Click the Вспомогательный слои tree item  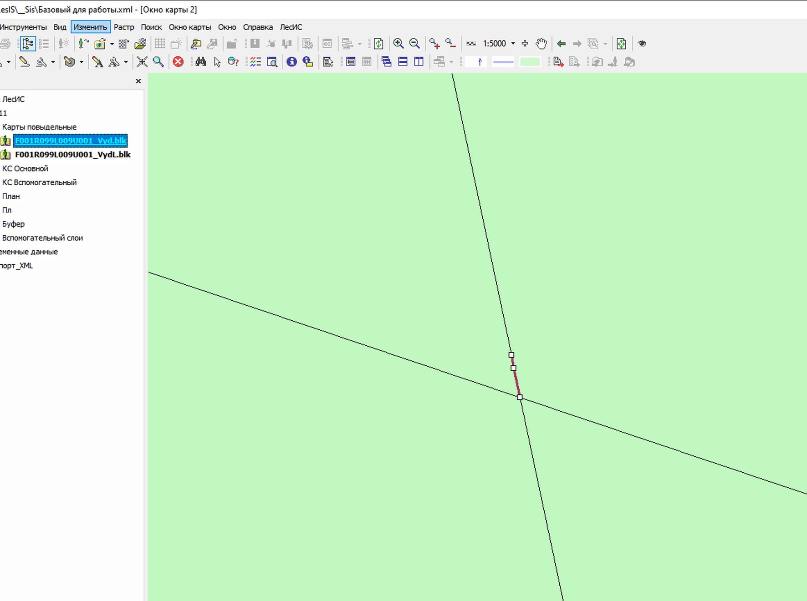point(42,238)
